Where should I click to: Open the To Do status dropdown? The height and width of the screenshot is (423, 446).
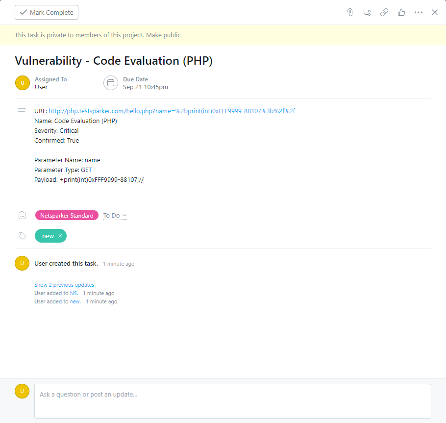click(x=115, y=215)
